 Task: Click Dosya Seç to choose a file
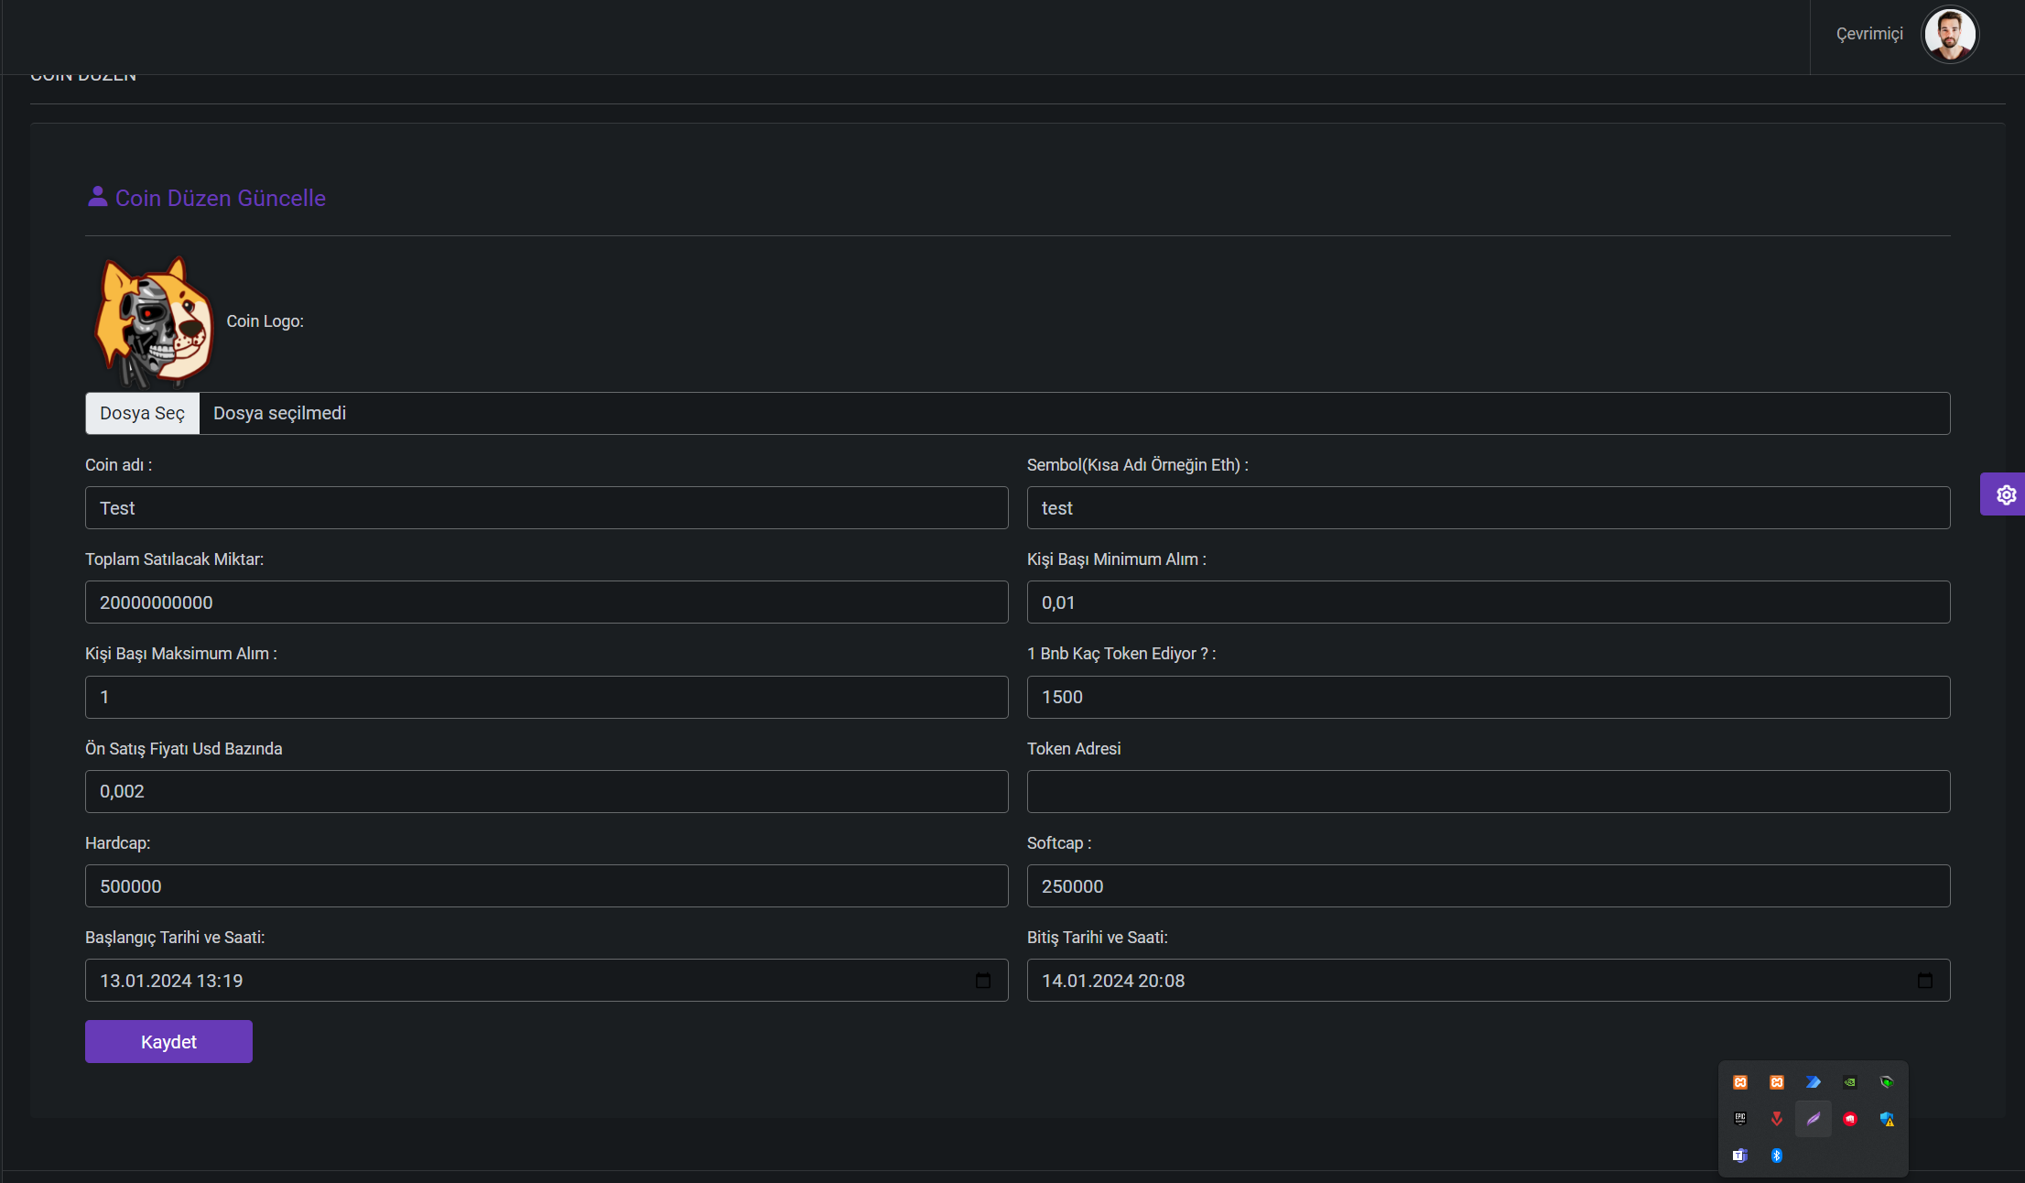pyautogui.click(x=142, y=413)
